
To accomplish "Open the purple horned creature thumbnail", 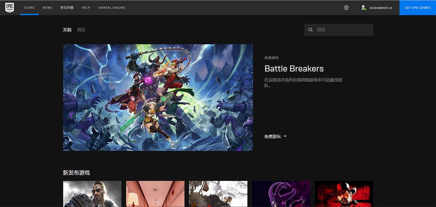I will (281, 194).
